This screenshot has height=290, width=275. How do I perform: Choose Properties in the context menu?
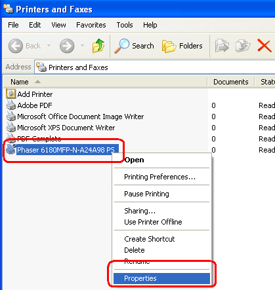tap(161, 278)
